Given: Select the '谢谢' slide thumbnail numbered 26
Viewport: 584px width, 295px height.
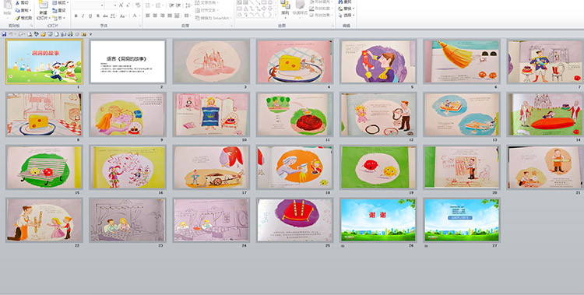Looking at the screenshot, I should (x=378, y=220).
